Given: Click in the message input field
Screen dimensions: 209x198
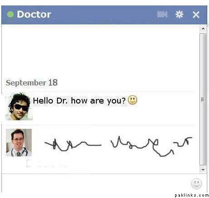Looking at the screenshot, I should [96, 183].
